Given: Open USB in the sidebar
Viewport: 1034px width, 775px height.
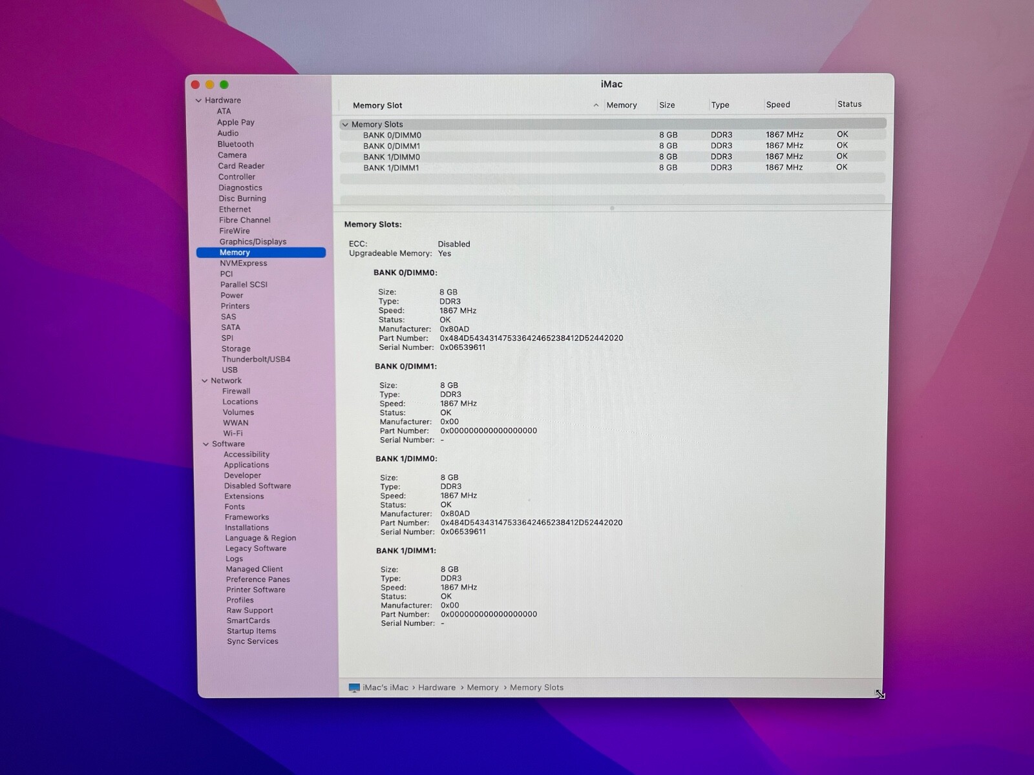Looking at the screenshot, I should pyautogui.click(x=229, y=370).
